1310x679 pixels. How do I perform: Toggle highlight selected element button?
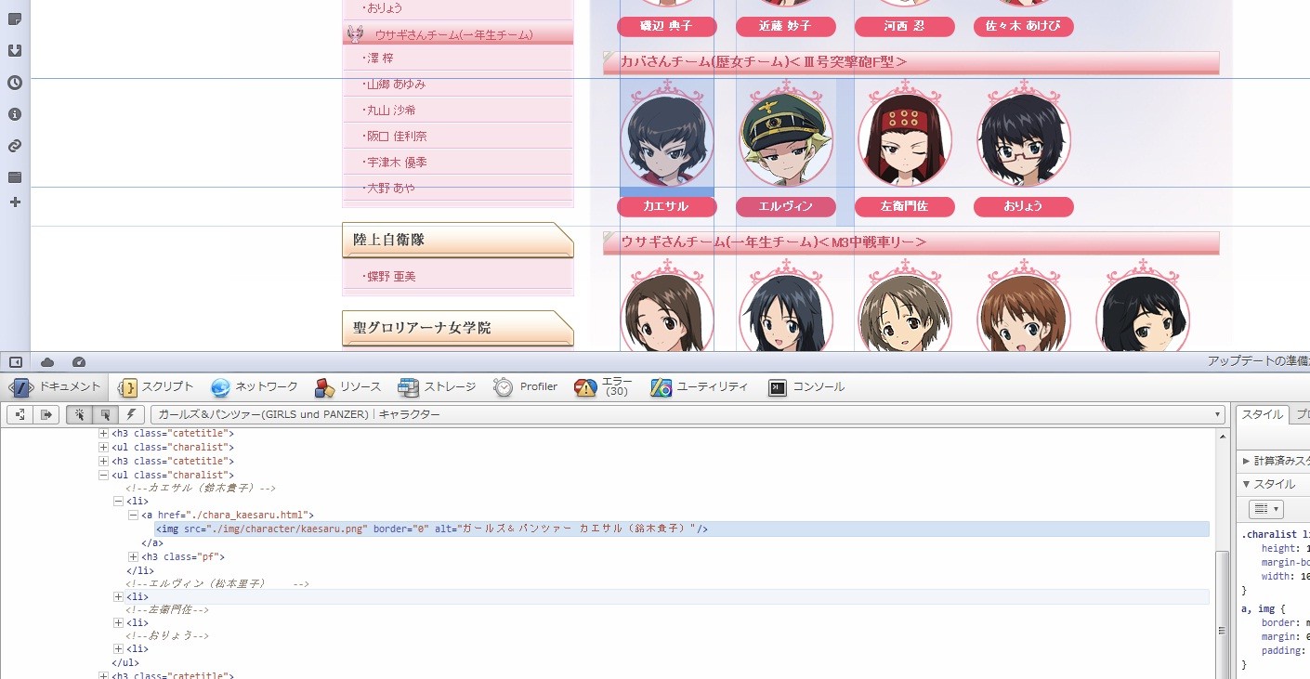(106, 414)
